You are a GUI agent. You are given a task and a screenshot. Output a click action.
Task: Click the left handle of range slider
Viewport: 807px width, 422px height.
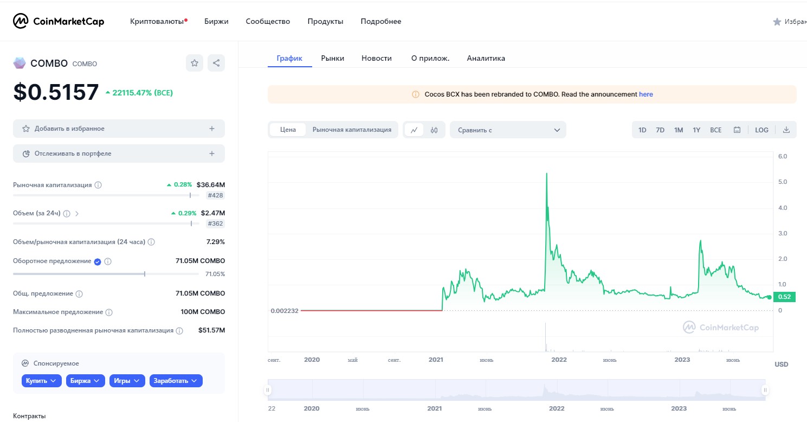coord(268,390)
